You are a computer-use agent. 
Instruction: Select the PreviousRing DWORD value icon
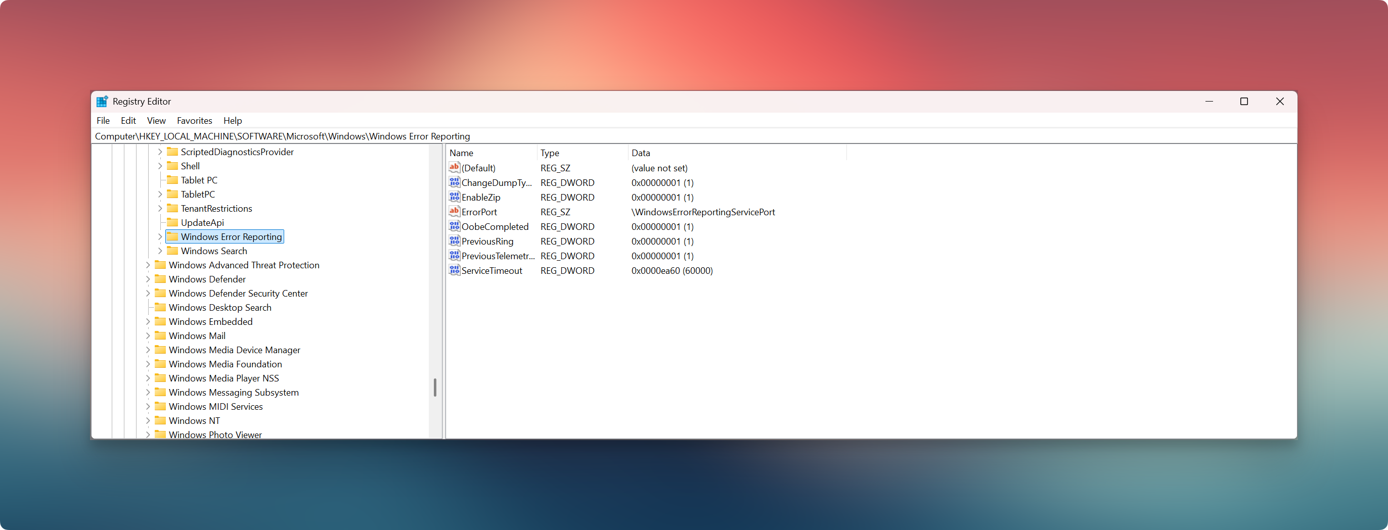coord(454,241)
